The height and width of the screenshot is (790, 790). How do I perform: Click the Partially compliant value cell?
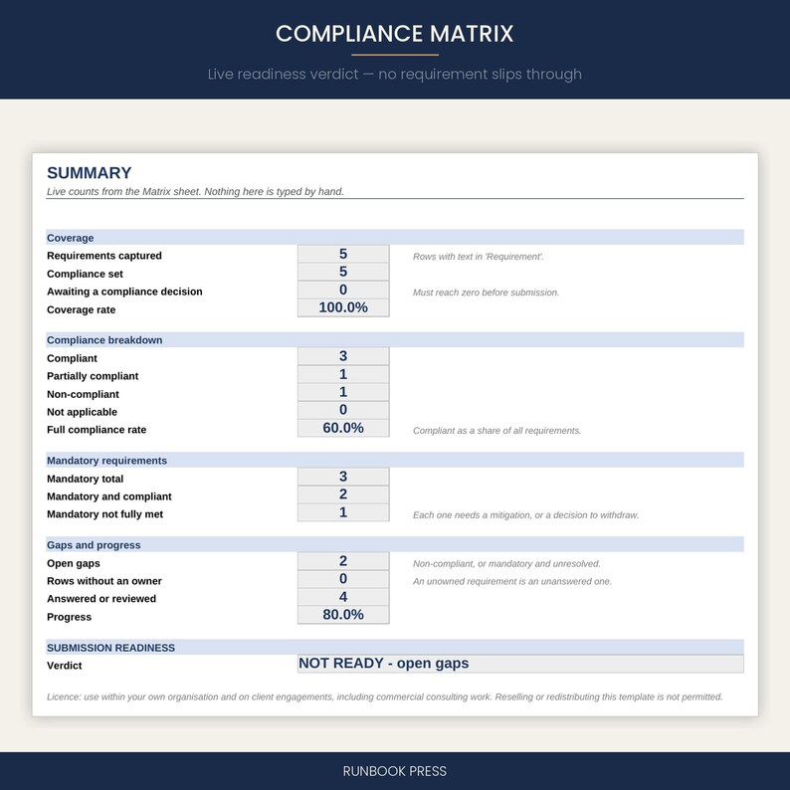[x=343, y=374]
